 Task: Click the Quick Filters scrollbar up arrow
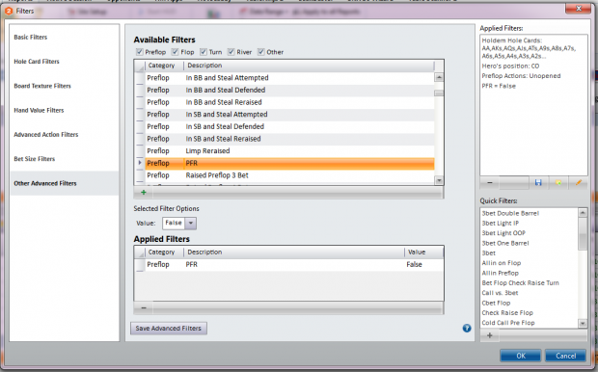pos(583,213)
